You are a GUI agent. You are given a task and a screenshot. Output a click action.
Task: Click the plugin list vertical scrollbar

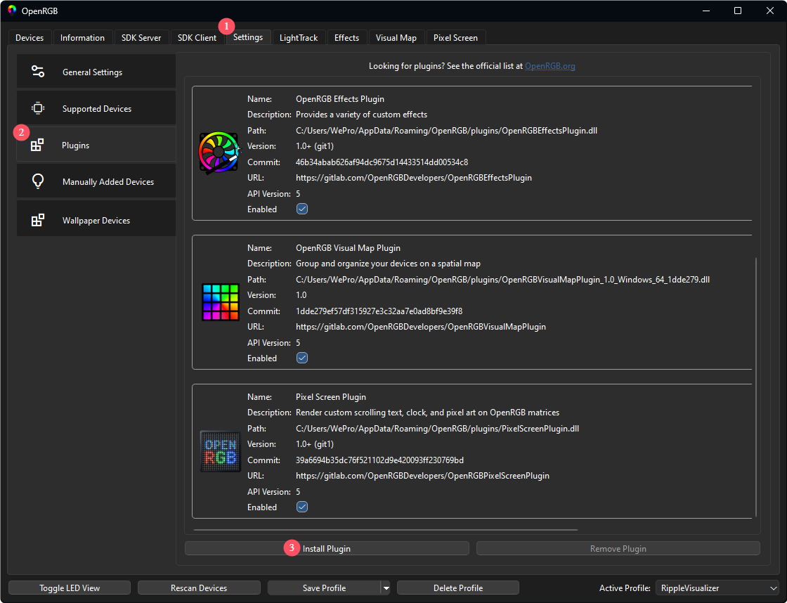click(756, 387)
